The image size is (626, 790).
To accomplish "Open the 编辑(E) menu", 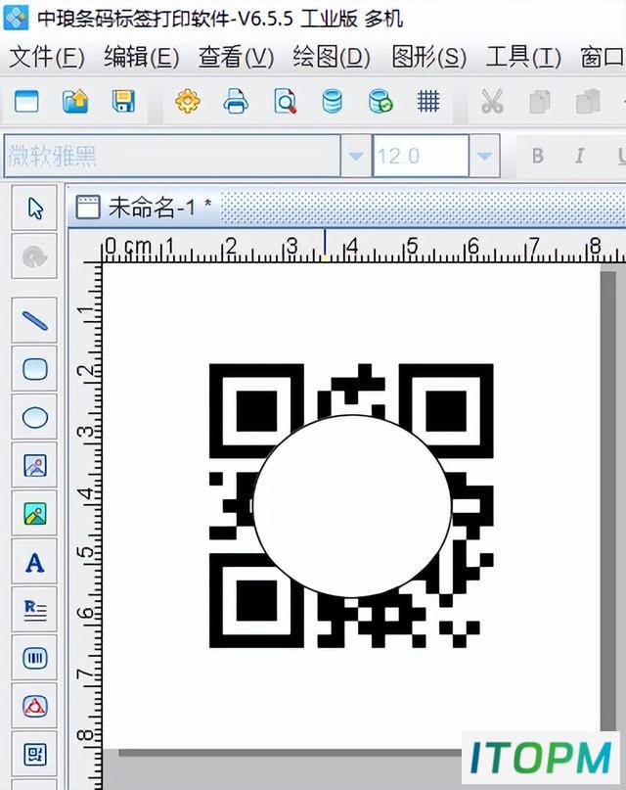I will (142, 57).
